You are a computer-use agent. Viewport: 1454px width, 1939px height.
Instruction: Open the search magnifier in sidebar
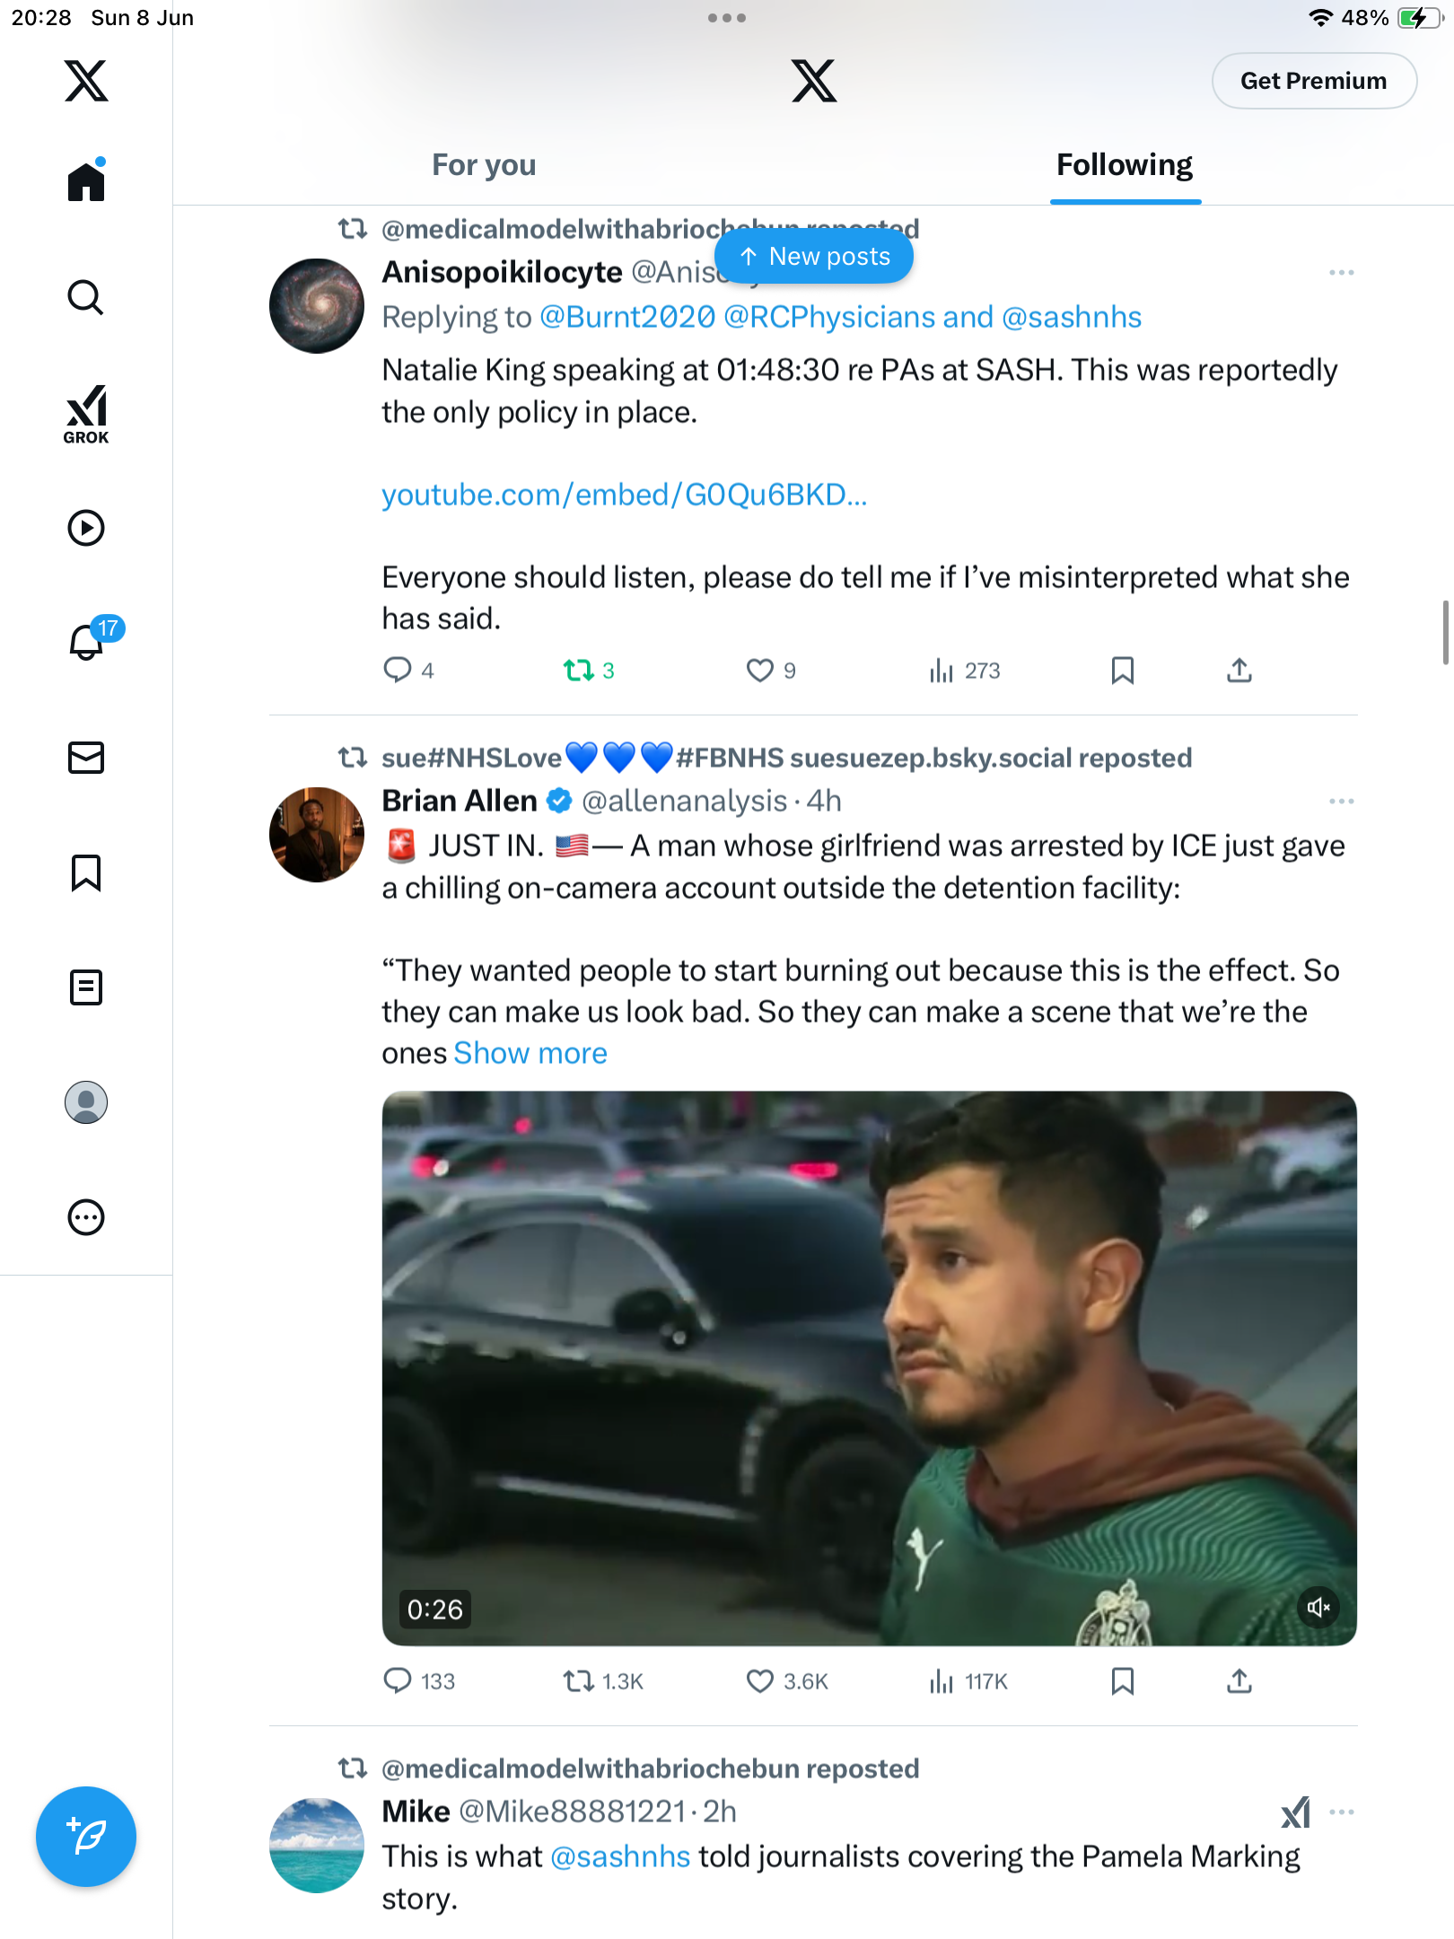(86, 298)
